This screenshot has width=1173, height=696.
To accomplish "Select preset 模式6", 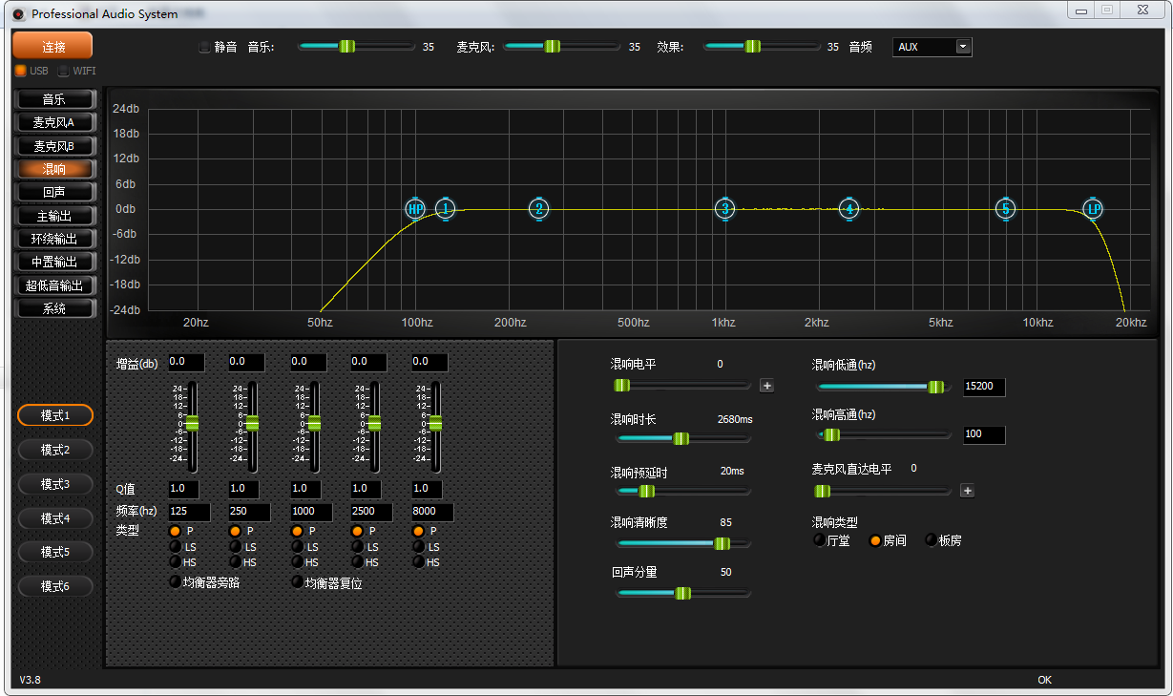I will tap(55, 586).
